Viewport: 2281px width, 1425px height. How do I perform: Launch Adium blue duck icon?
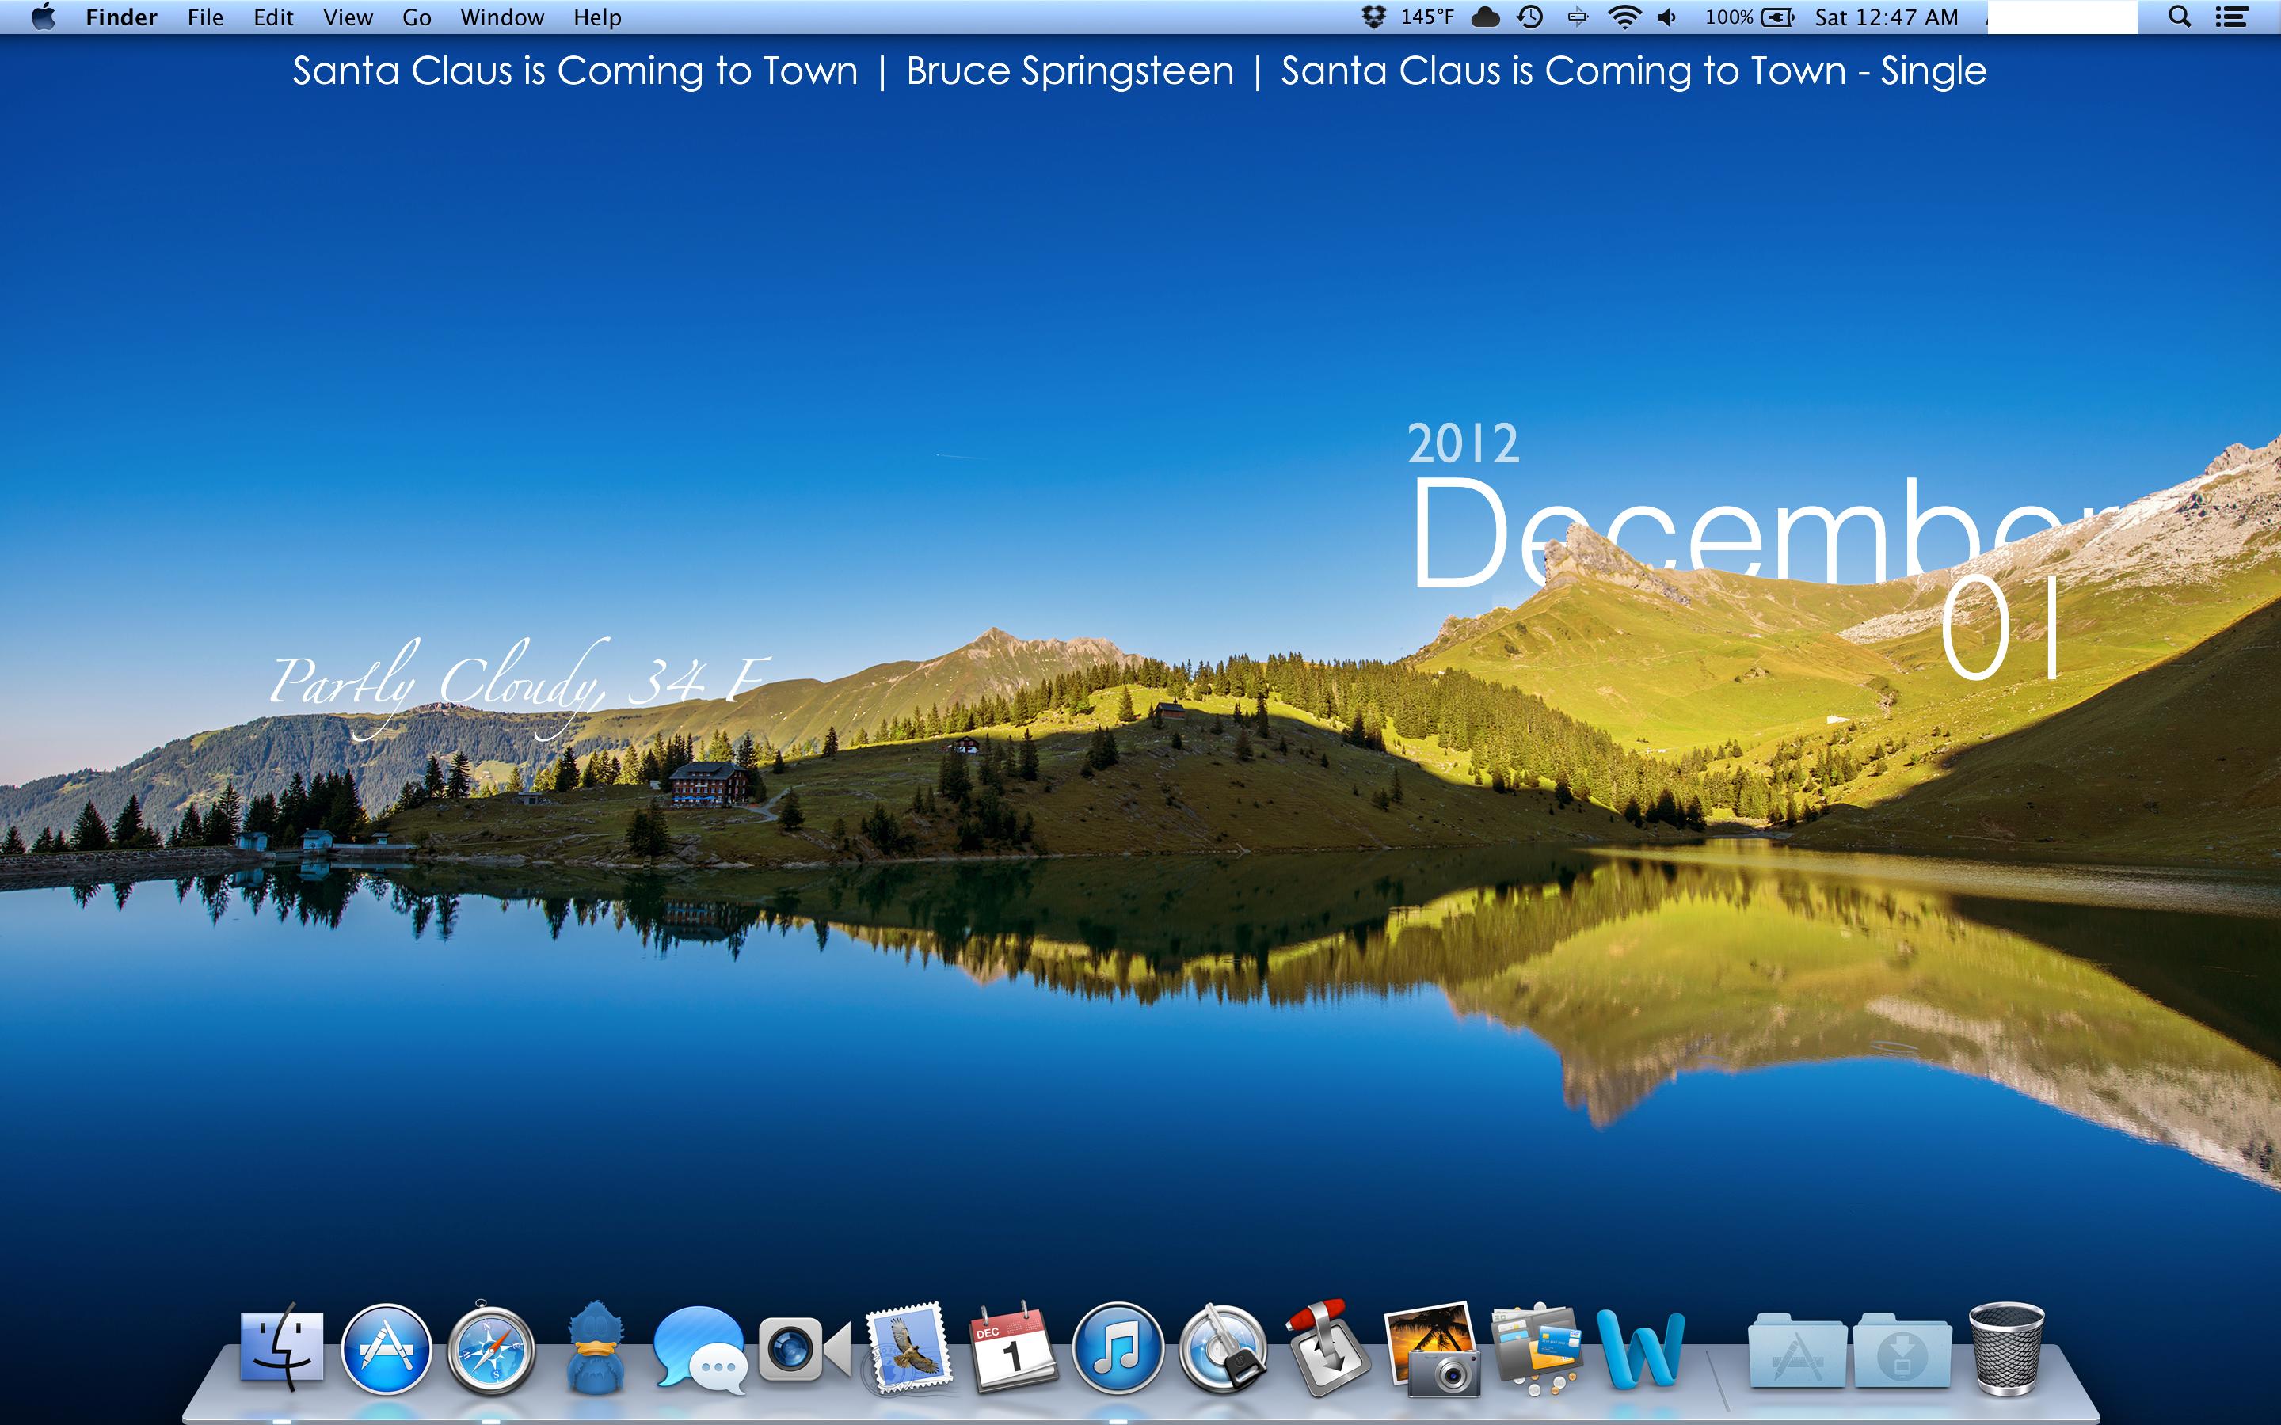596,1347
